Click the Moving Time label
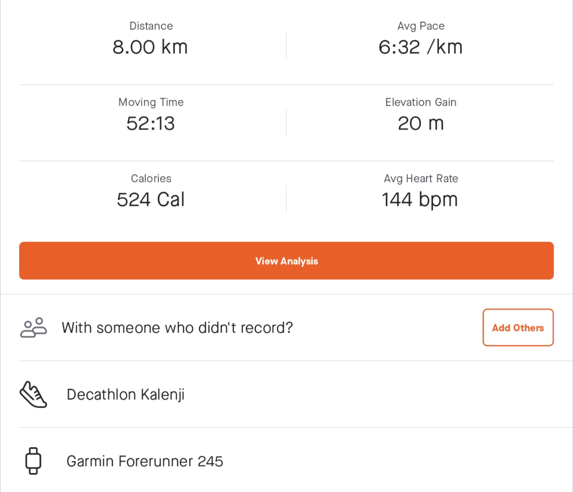 pos(151,102)
